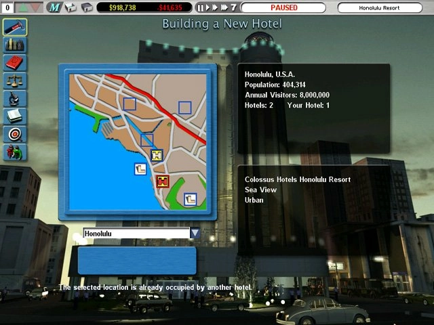Select the yellow hotel marker on map

157,156
